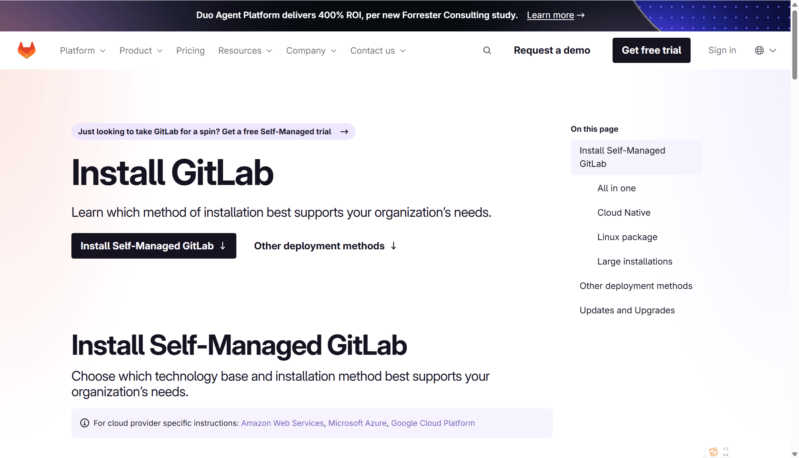
Task: Select Other deployment methods in sidebar contents
Action: (636, 286)
